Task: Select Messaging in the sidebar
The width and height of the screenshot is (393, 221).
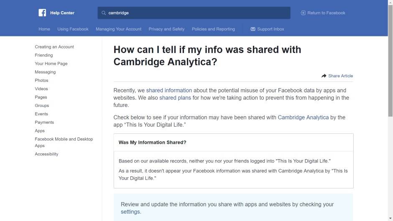Action: [x=45, y=72]
